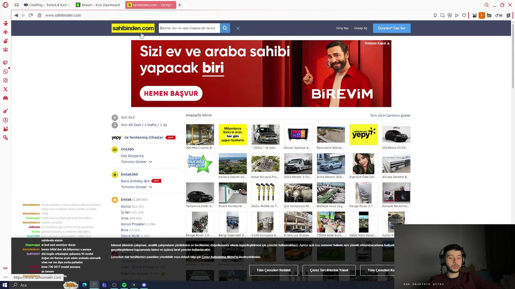The height and width of the screenshot is (289, 515).
Task: Click the Acil Acil category icon
Action: pyautogui.click(x=115, y=118)
